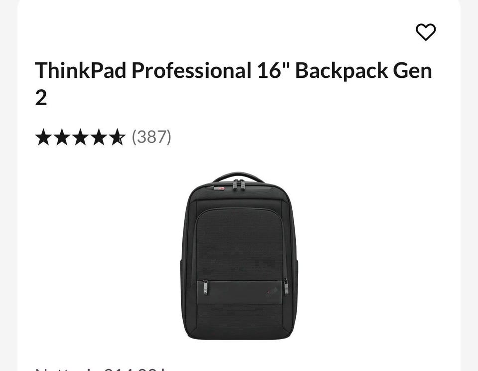Screen dimensions: 478x371
Task: Click the first rating star
Action: [x=43, y=137]
